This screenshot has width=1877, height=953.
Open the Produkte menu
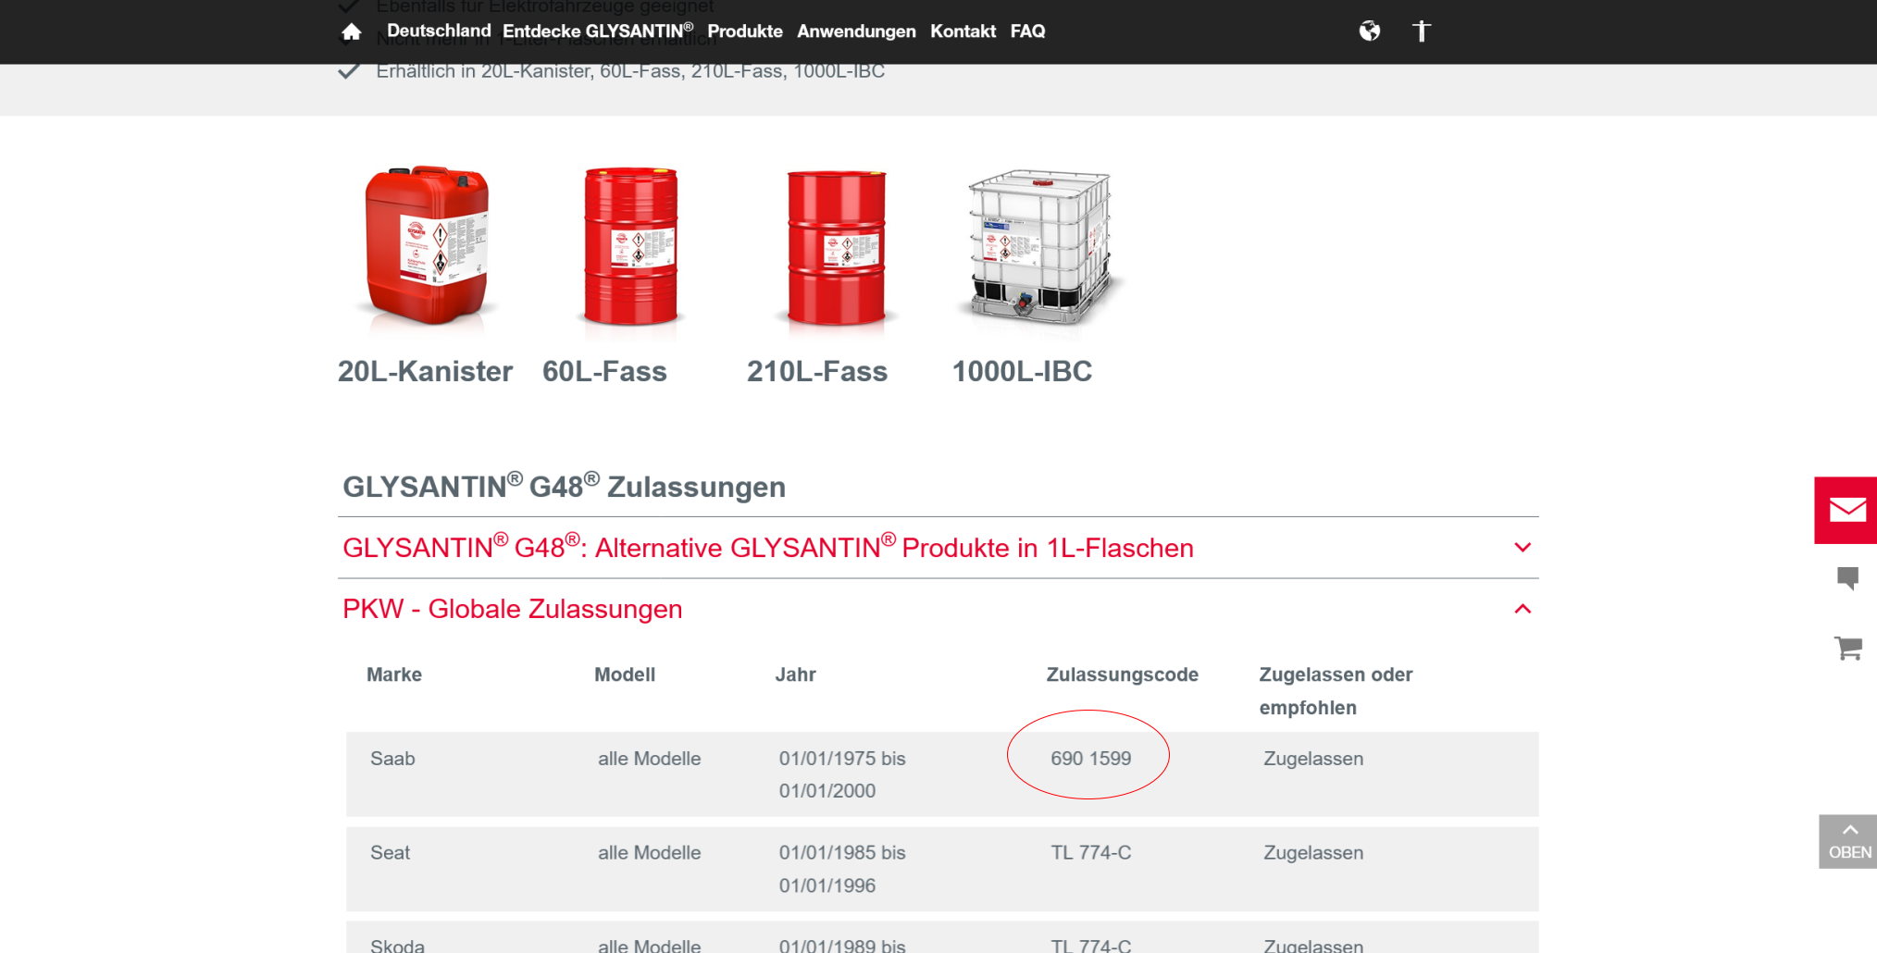745,31
